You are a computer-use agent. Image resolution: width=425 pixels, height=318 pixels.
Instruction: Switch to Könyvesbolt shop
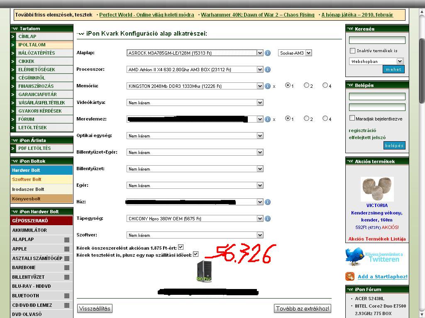pyautogui.click(x=42, y=199)
